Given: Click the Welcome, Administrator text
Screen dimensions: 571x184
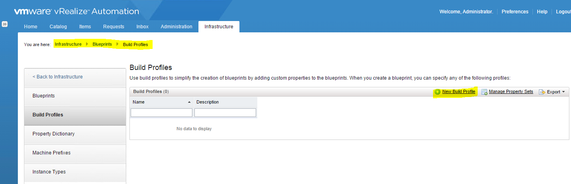Looking at the screenshot, I should click(466, 12).
